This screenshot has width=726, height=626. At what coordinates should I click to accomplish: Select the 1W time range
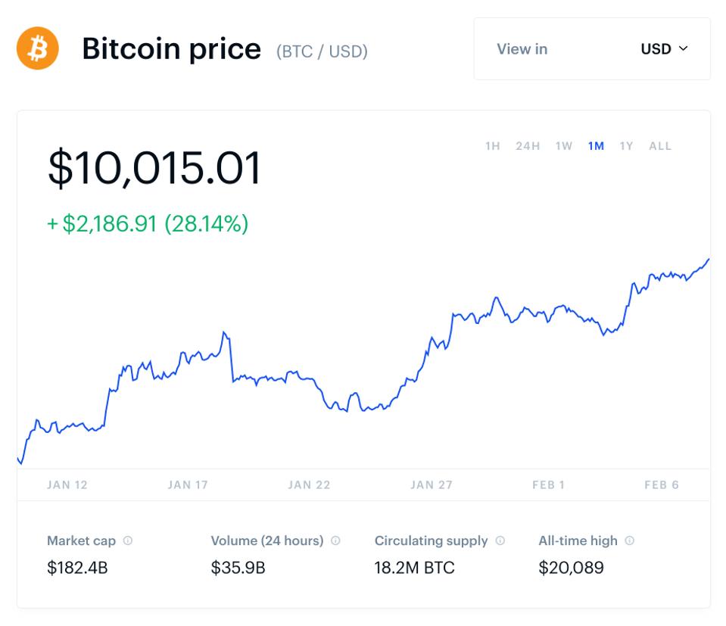tap(564, 146)
